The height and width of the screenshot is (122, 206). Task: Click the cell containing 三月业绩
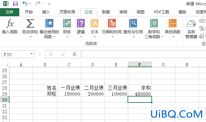pyautogui.click(x=116, y=88)
